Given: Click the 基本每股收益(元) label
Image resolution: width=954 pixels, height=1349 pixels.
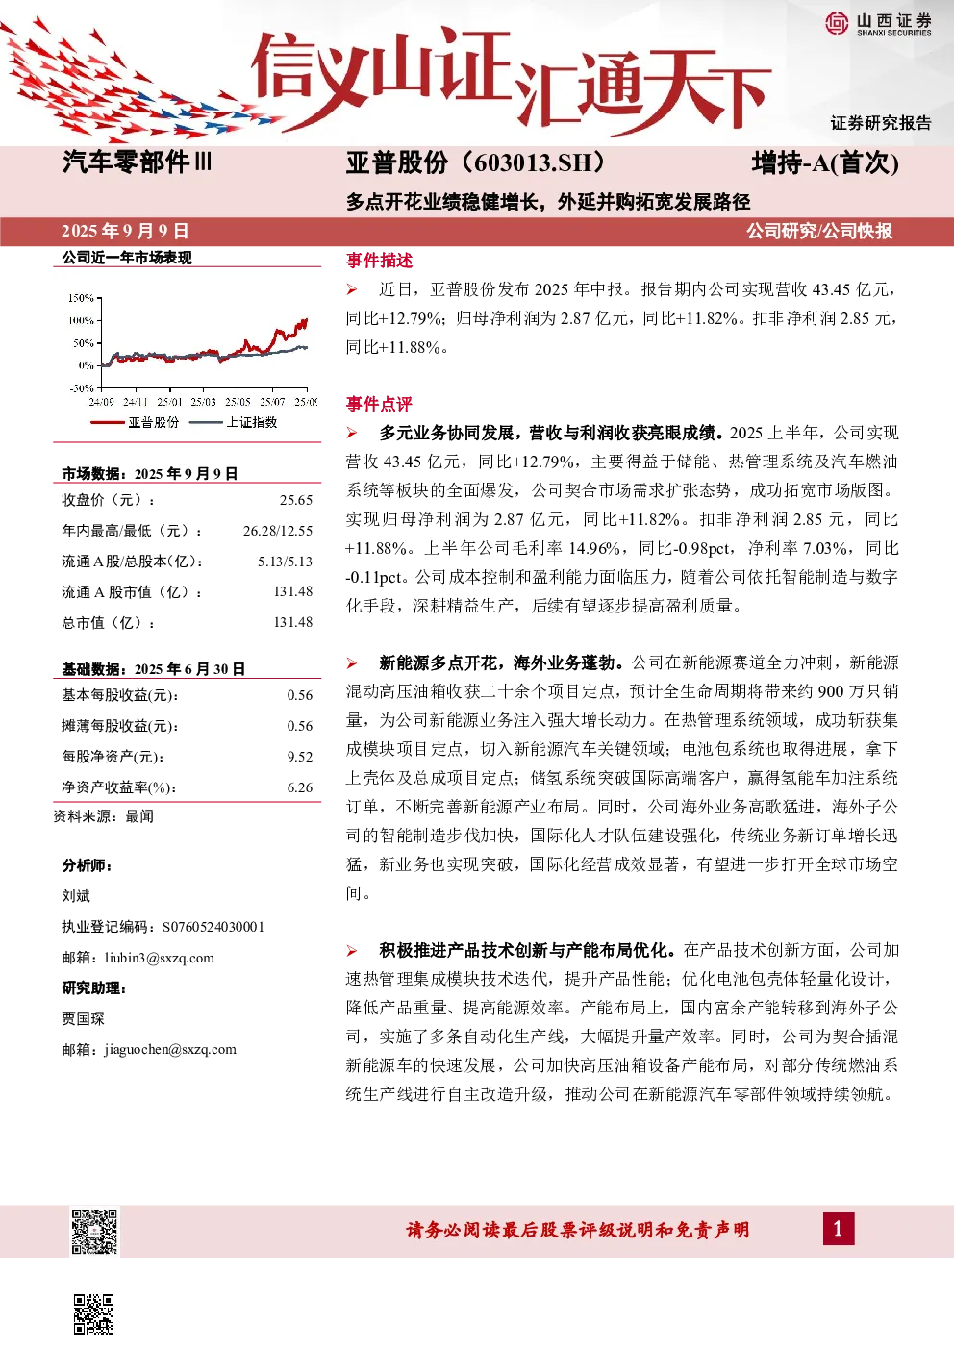Looking at the screenshot, I should [x=120, y=695].
